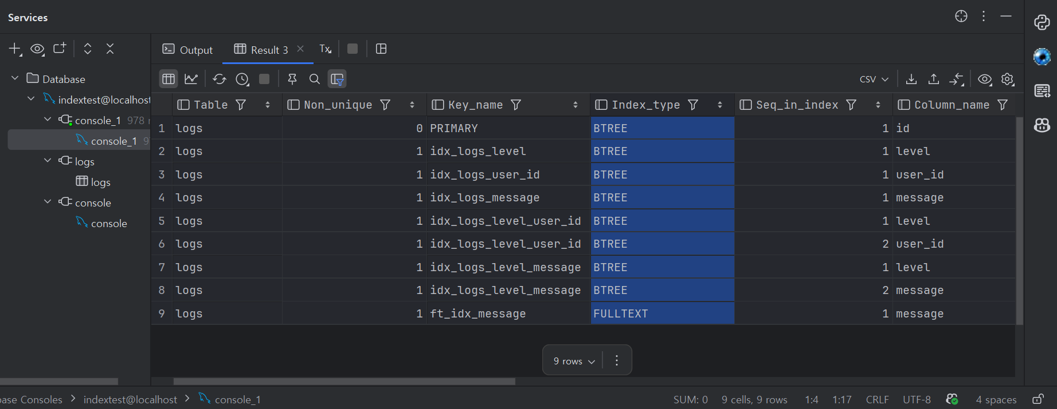Click the add service plus icon
This screenshot has height=409, width=1057.
pos(15,49)
